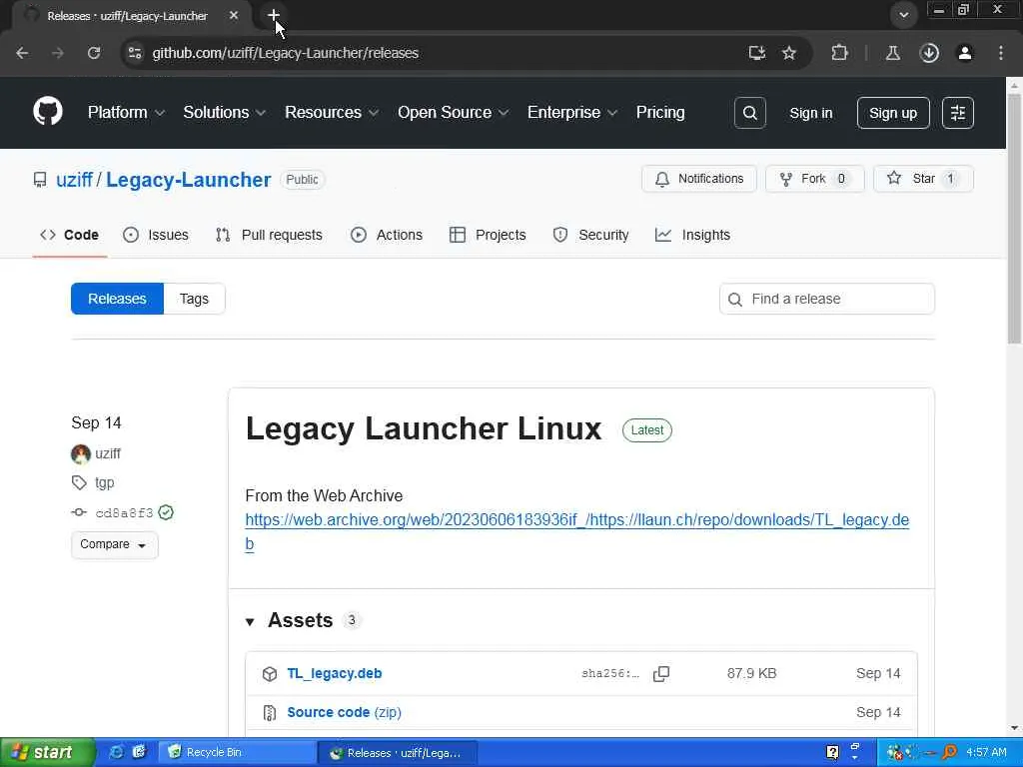Click the zip file icon beside Source code

(x=270, y=713)
